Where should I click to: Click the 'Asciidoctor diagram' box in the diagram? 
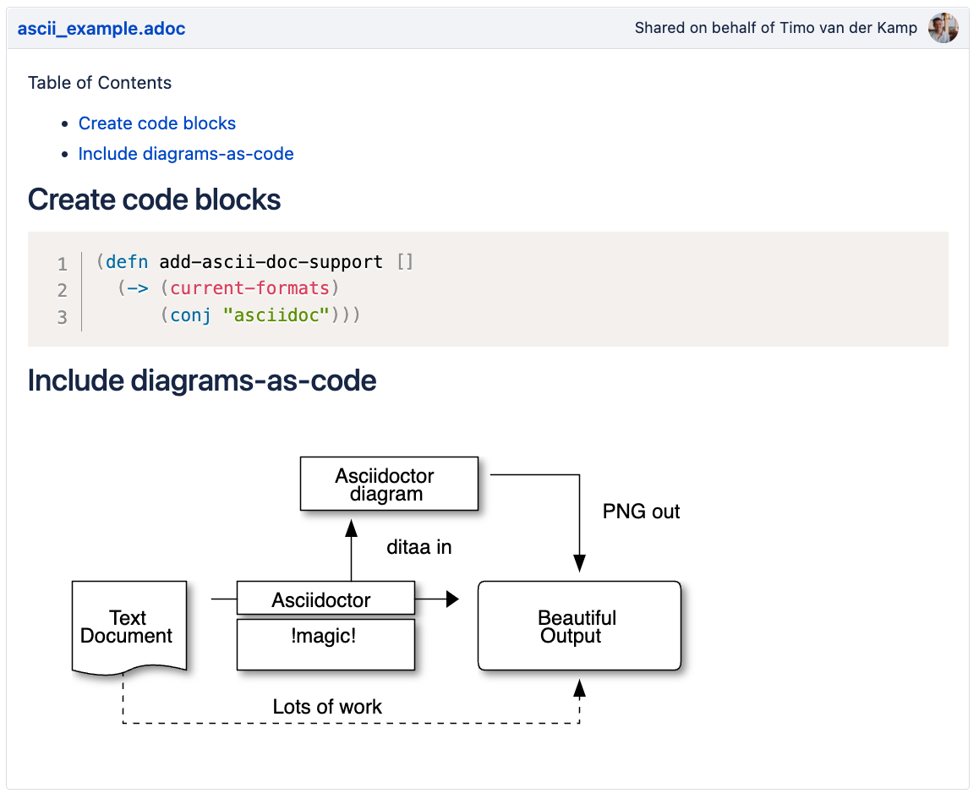click(x=389, y=484)
